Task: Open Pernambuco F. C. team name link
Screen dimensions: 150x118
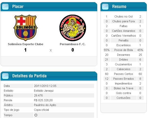Action: point(73,44)
